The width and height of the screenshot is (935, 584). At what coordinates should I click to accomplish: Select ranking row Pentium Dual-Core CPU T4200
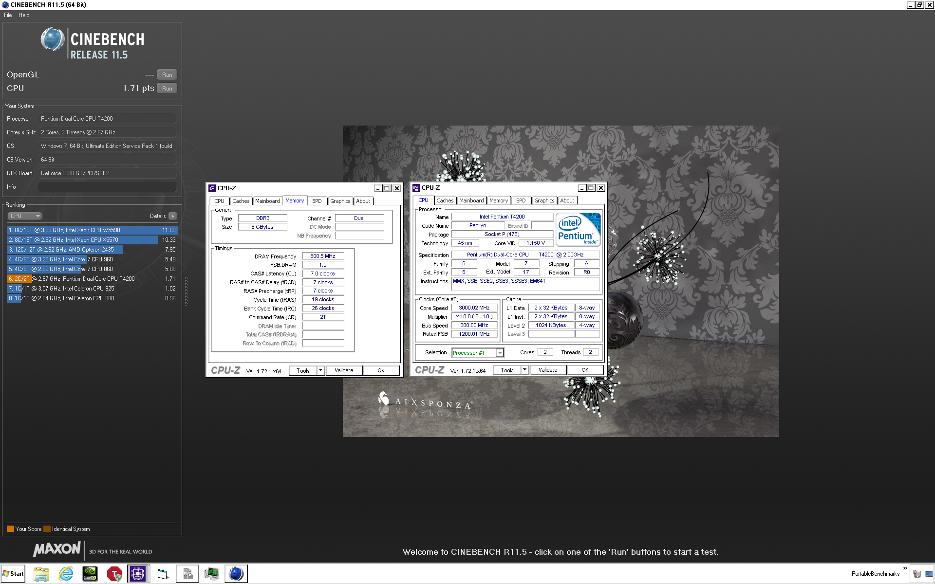click(92, 279)
